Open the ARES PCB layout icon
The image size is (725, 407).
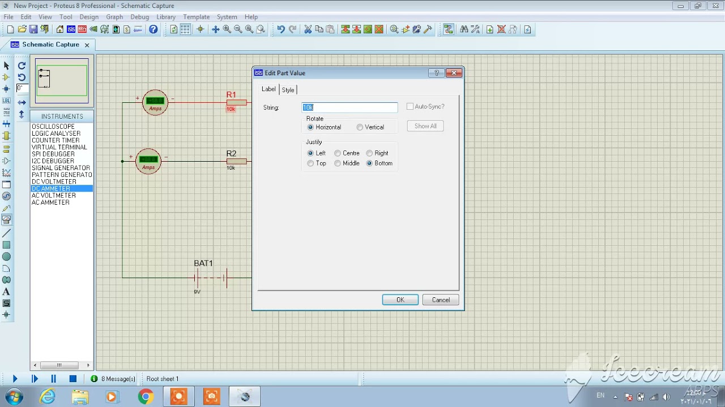[x=83, y=29]
